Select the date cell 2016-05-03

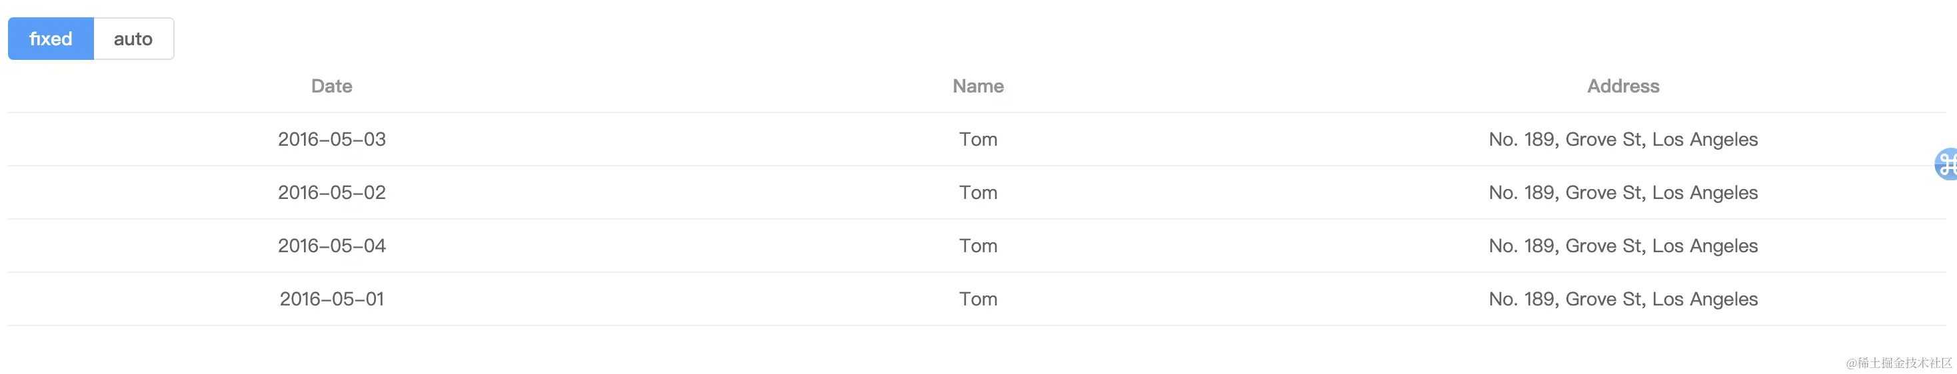point(332,140)
